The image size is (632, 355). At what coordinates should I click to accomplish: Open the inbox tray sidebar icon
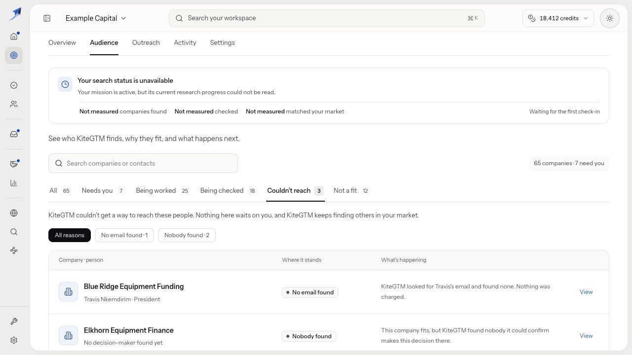[14, 134]
